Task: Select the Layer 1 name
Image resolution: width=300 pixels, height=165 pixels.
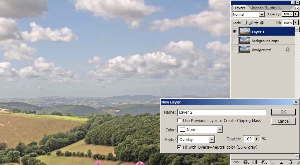Action: coord(258,32)
